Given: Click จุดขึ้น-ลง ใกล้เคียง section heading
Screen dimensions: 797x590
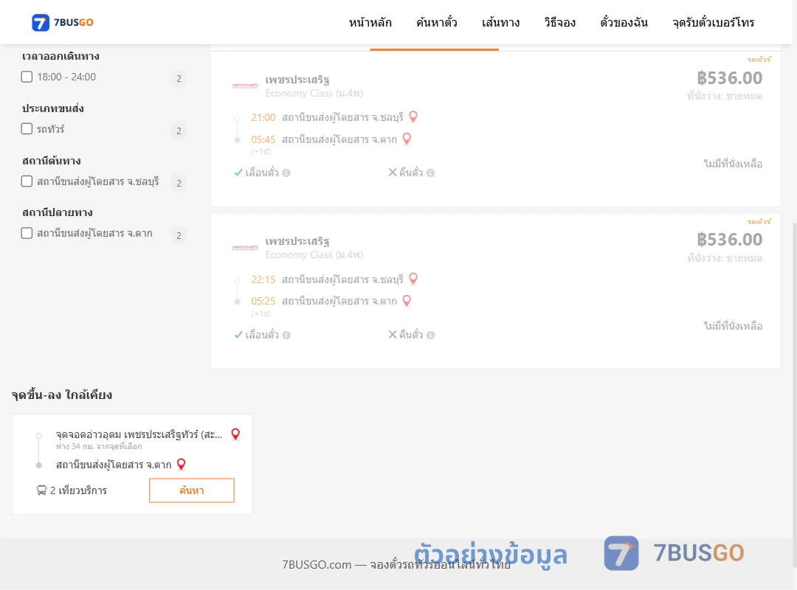Looking at the screenshot, I should 61,395.
